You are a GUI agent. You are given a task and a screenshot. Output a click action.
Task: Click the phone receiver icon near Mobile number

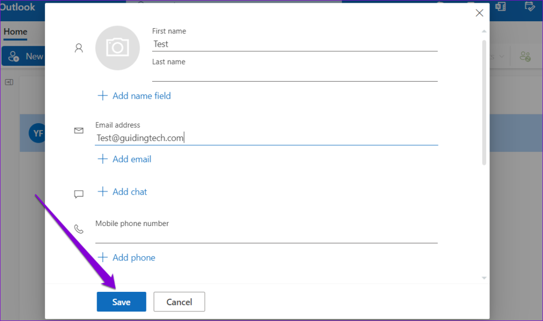click(x=78, y=229)
